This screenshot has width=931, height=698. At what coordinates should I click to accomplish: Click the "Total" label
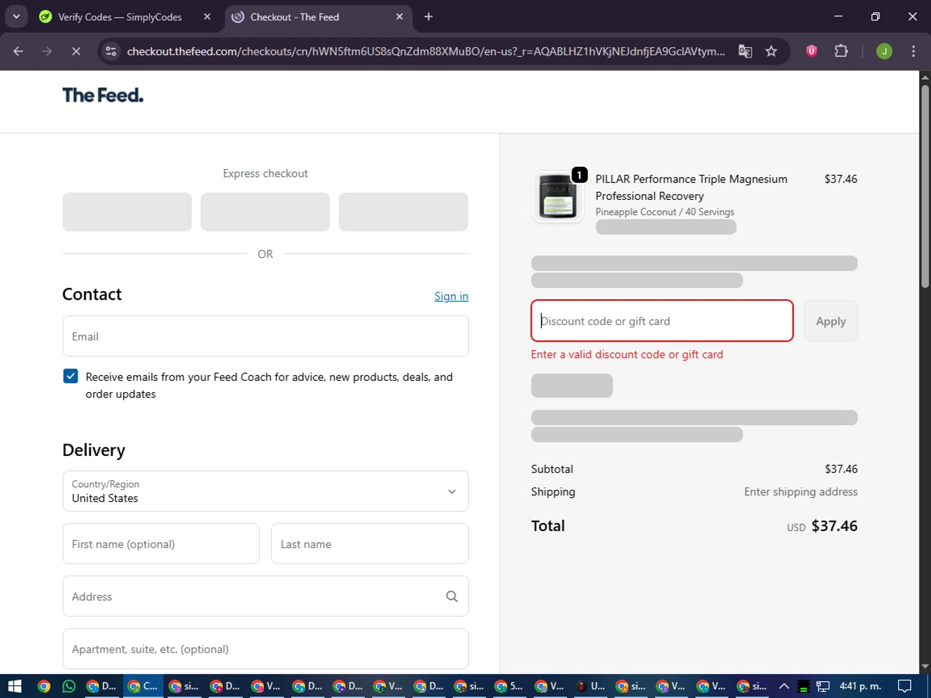point(548,526)
